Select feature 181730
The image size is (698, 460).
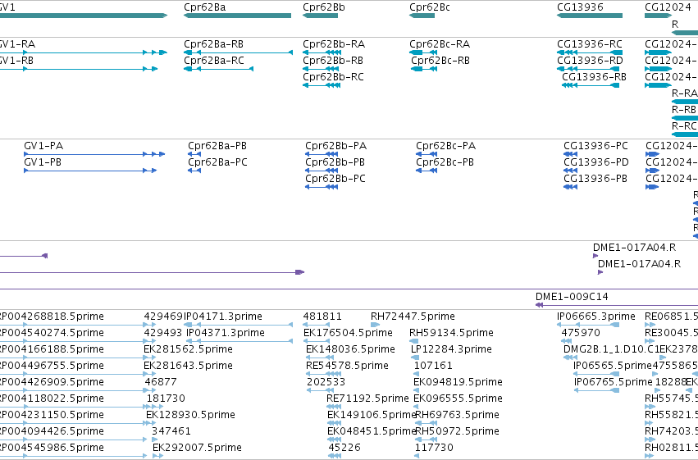(166, 399)
